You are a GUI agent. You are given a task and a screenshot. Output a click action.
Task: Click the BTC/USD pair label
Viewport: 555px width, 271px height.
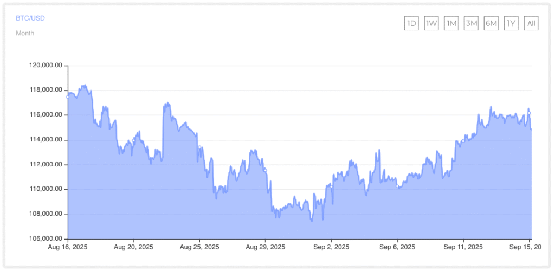[x=30, y=18]
